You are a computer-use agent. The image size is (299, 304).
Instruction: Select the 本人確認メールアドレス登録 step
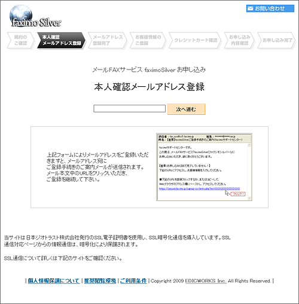61,40
